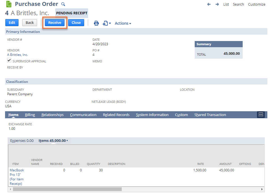
Task: Open the Related Records tab
Action: pyautogui.click(x=116, y=115)
